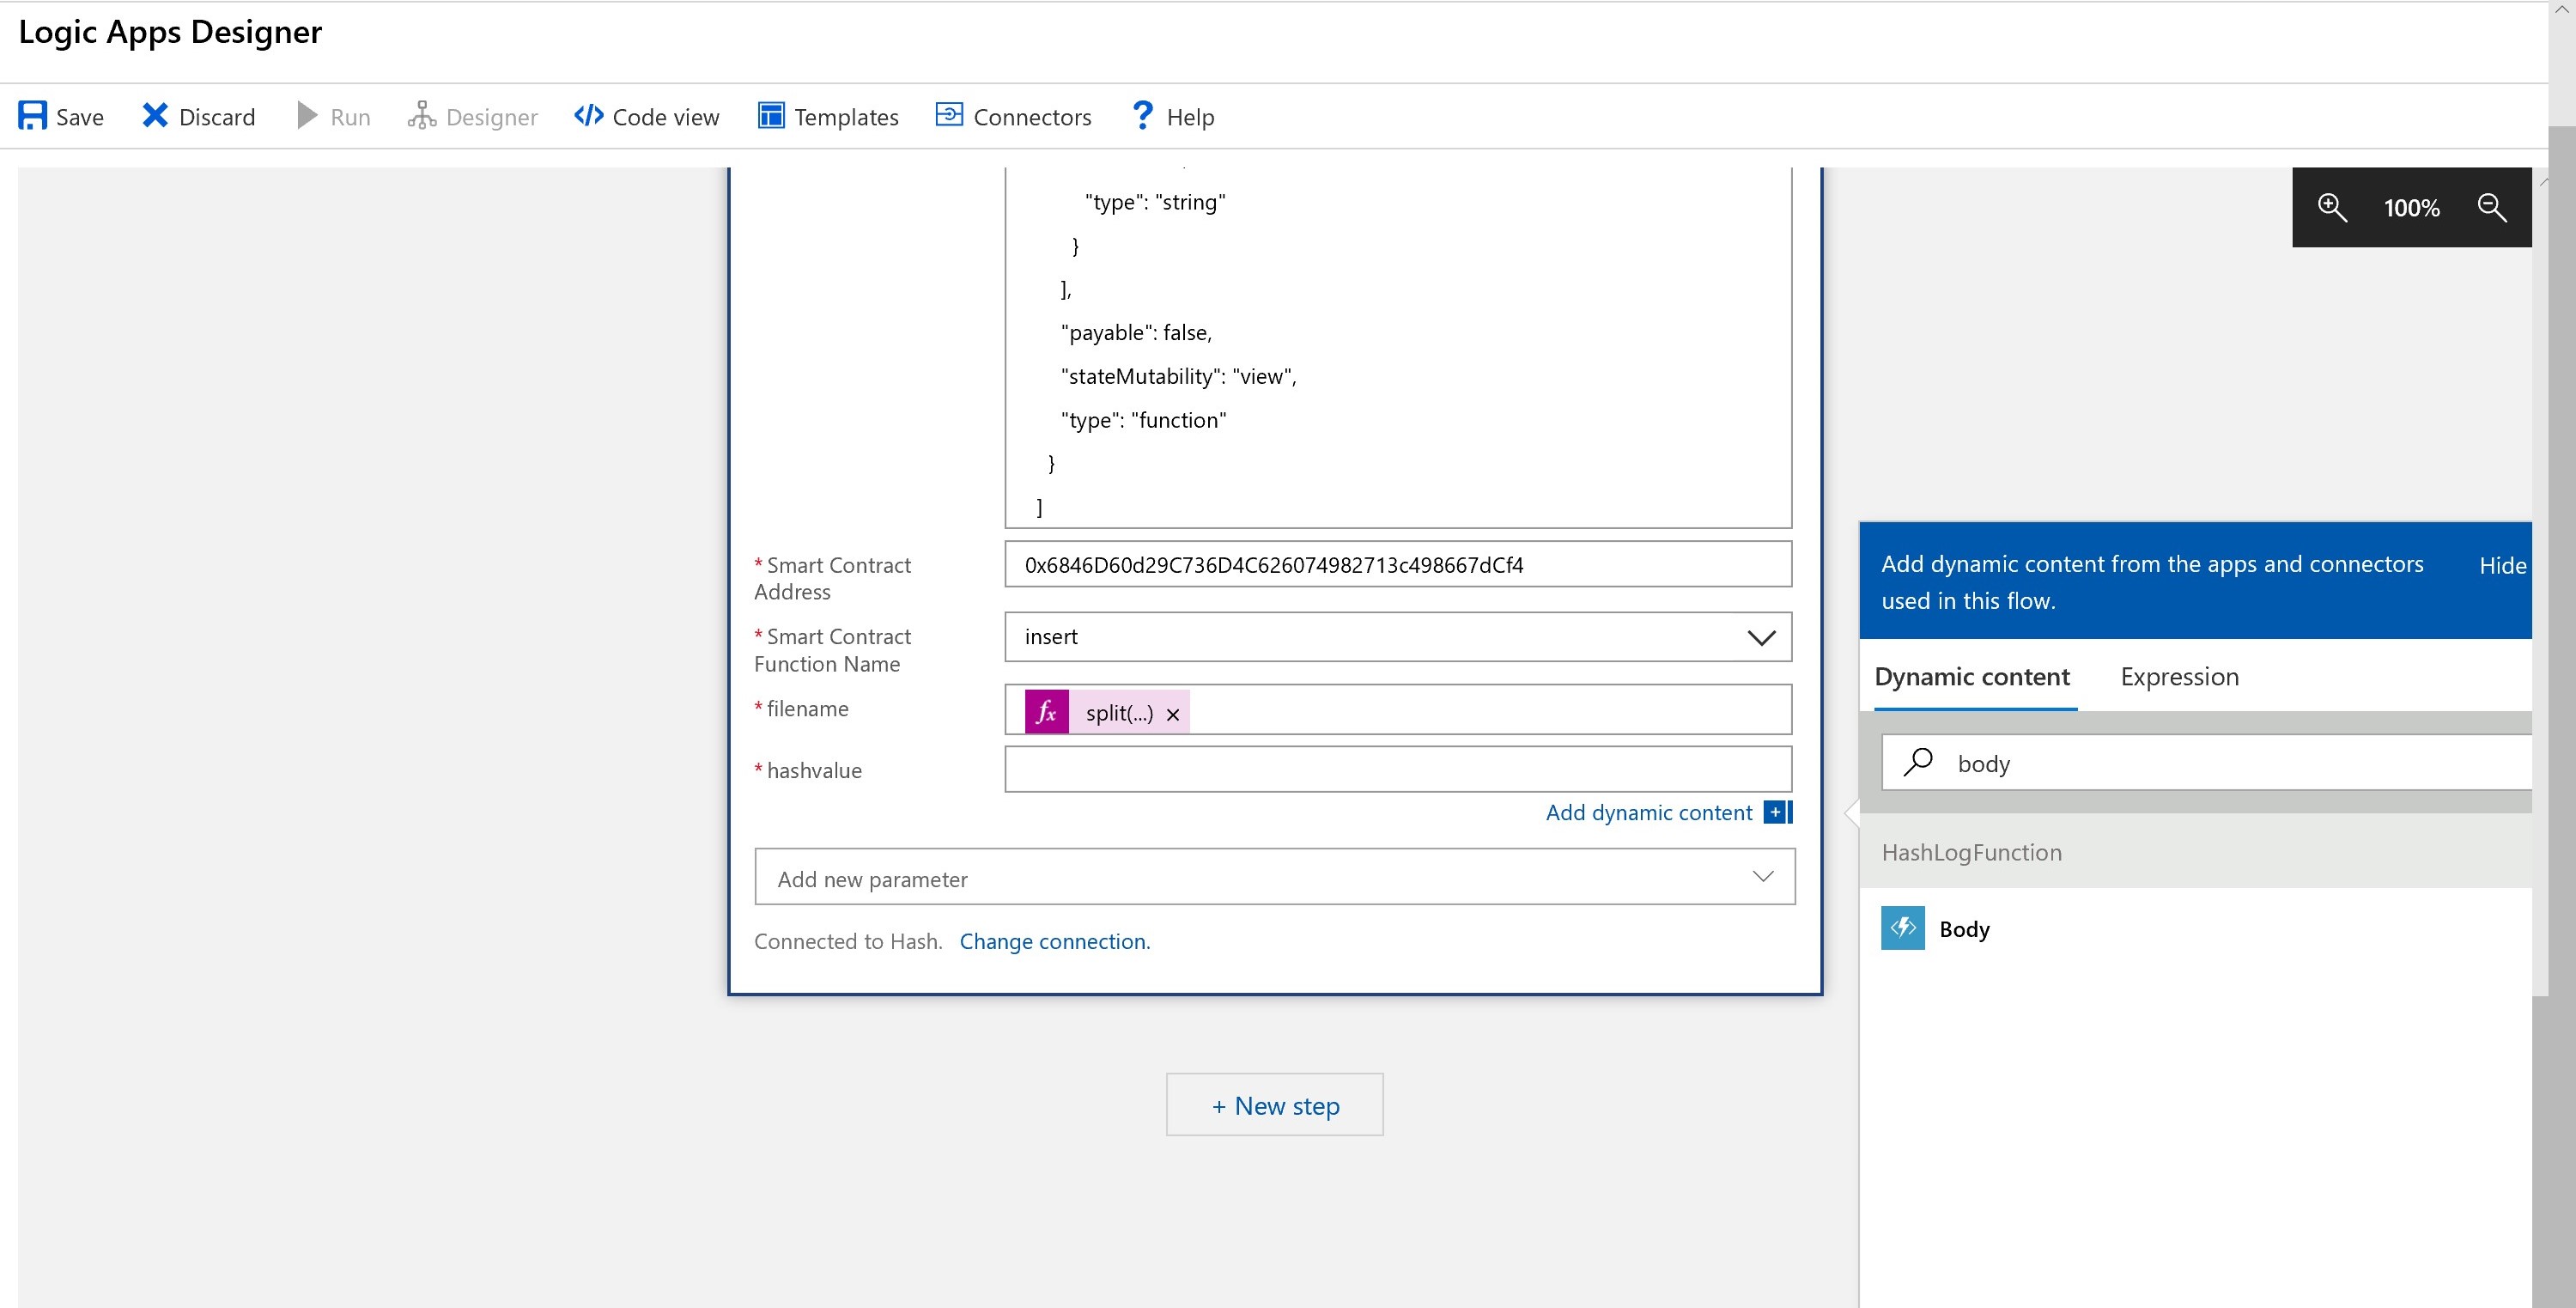This screenshot has width=2576, height=1308.
Task: Select Body from HashLogFunction dynamic content
Action: (x=1964, y=929)
